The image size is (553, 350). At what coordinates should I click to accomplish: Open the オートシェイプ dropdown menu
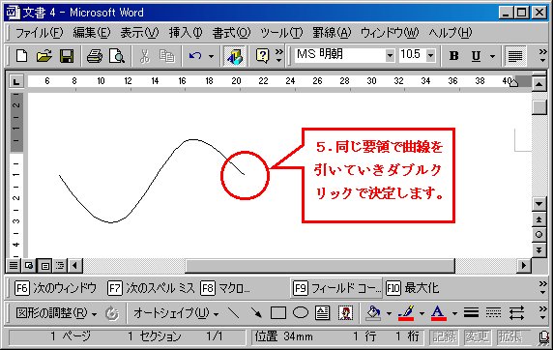176,313
